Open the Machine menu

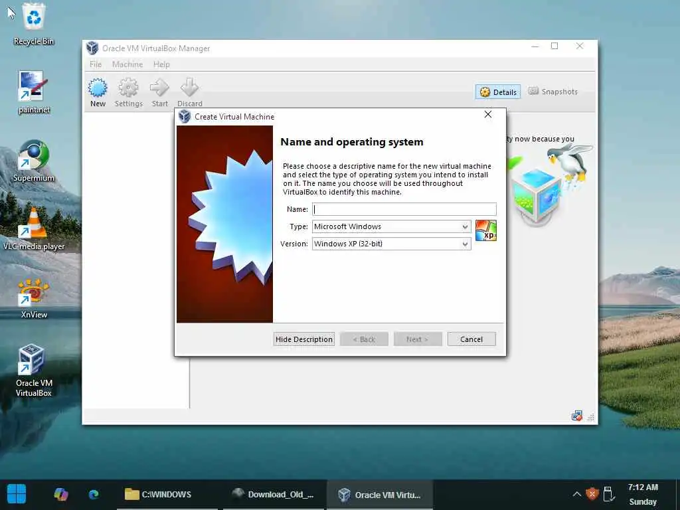point(127,64)
